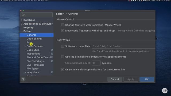Click the project-level icon beside File Encodings

52,61
